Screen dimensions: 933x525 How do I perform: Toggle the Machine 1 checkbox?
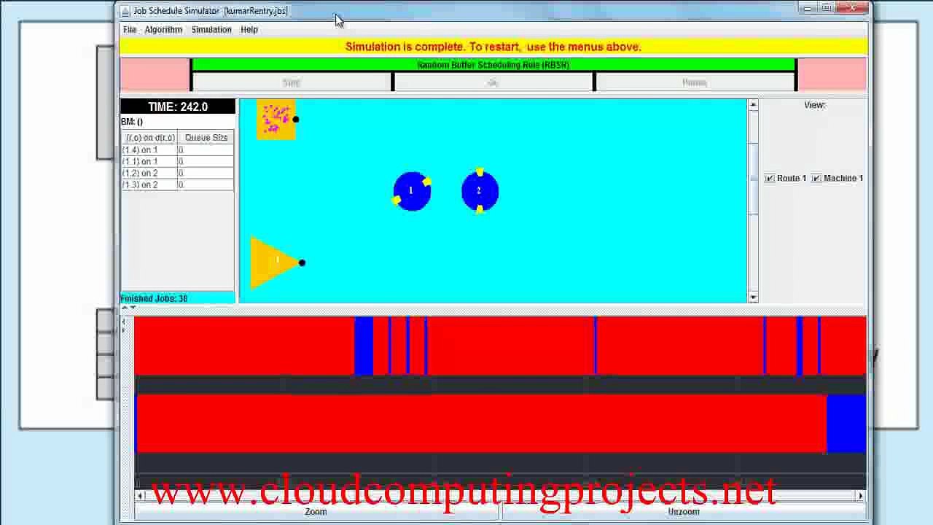click(x=816, y=179)
